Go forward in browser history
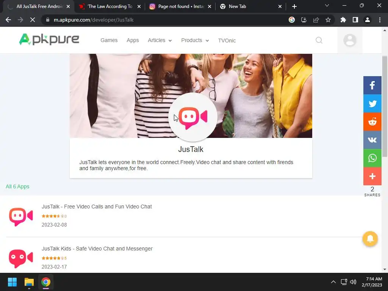Viewport: 388px width, 291px height. coord(20,20)
